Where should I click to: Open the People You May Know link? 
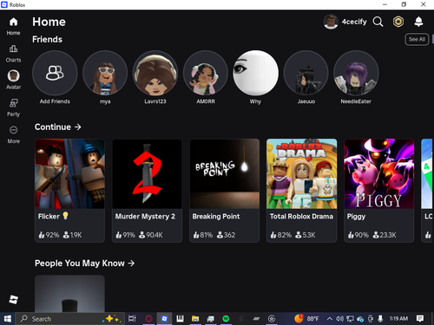84,263
